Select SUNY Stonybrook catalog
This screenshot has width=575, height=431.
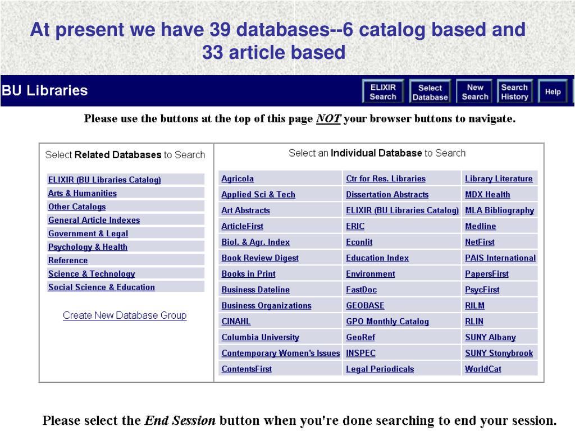(499, 353)
